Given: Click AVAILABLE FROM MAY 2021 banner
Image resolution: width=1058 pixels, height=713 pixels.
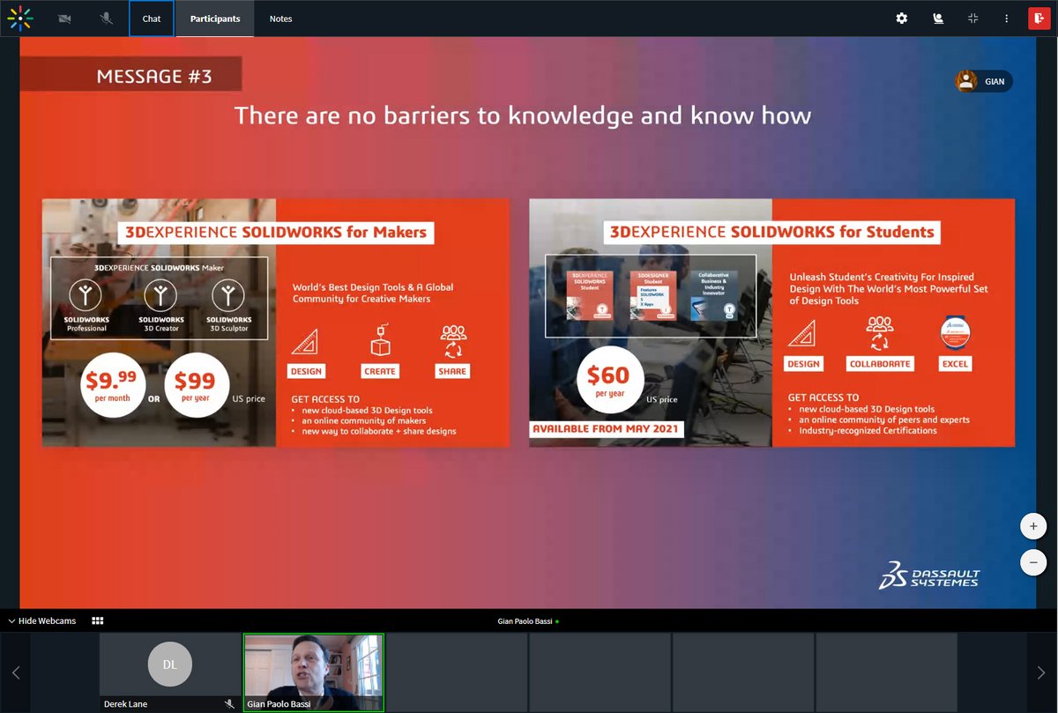Looking at the screenshot, I should click(607, 429).
